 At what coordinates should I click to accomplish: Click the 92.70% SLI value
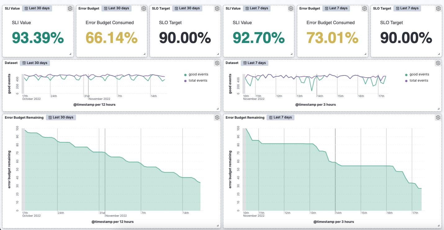point(259,38)
